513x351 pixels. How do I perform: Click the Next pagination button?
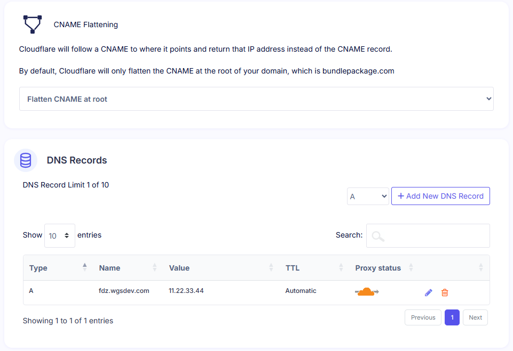(475, 317)
